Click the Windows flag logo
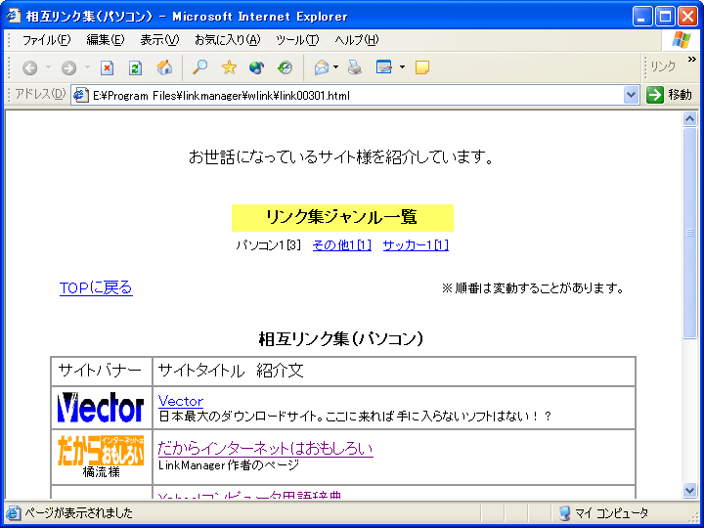Screen dimensions: 704x528 click(x=682, y=40)
